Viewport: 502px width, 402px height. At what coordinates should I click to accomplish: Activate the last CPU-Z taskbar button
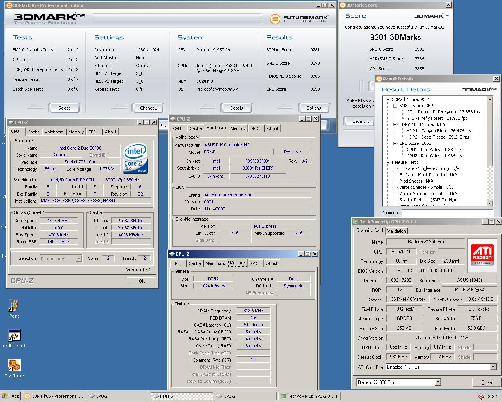(x=246, y=396)
